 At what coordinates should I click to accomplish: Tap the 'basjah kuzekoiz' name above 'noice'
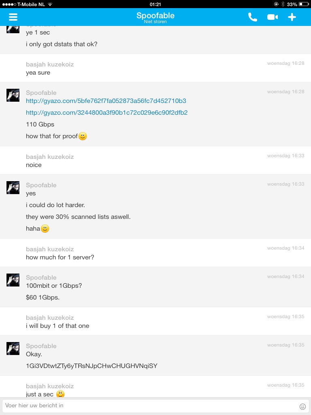(x=50, y=157)
